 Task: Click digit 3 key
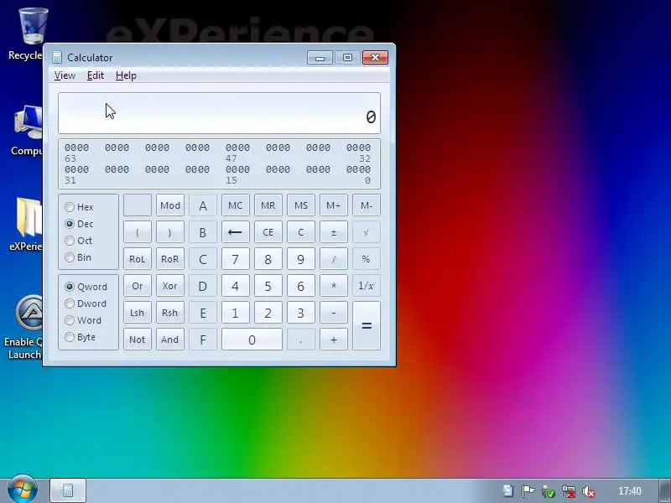tap(301, 313)
